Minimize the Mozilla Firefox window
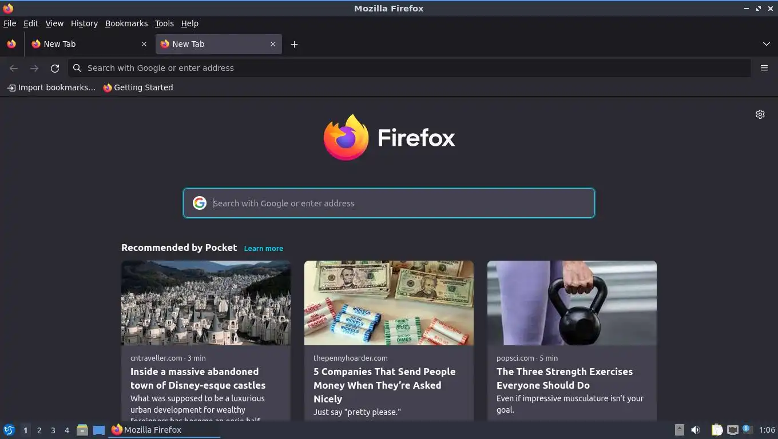The image size is (778, 439). (746, 9)
